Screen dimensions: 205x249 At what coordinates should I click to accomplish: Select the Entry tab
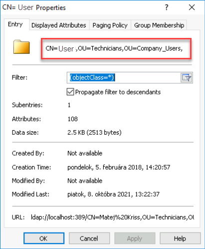click(x=15, y=24)
